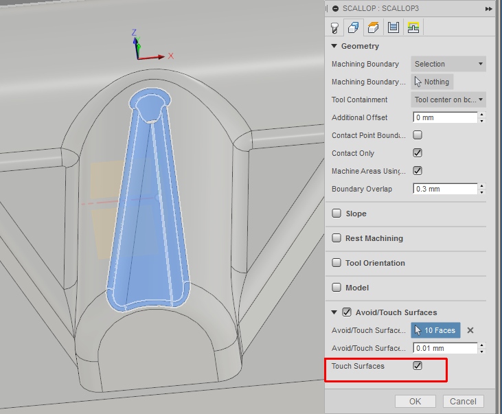Increase Avoid/Touch clearance with up arrow

482,345
